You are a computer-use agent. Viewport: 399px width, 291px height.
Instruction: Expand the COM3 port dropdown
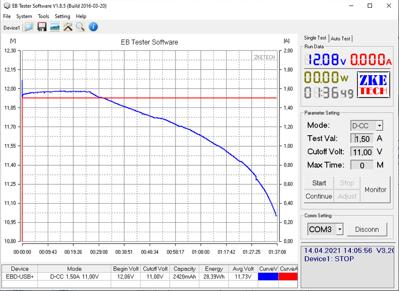pos(339,230)
